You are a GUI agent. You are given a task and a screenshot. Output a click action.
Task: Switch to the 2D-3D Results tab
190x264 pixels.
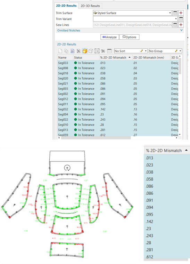click(x=90, y=6)
